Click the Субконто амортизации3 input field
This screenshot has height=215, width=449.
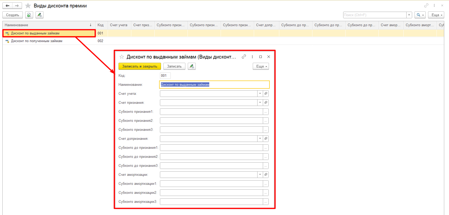coord(211,201)
